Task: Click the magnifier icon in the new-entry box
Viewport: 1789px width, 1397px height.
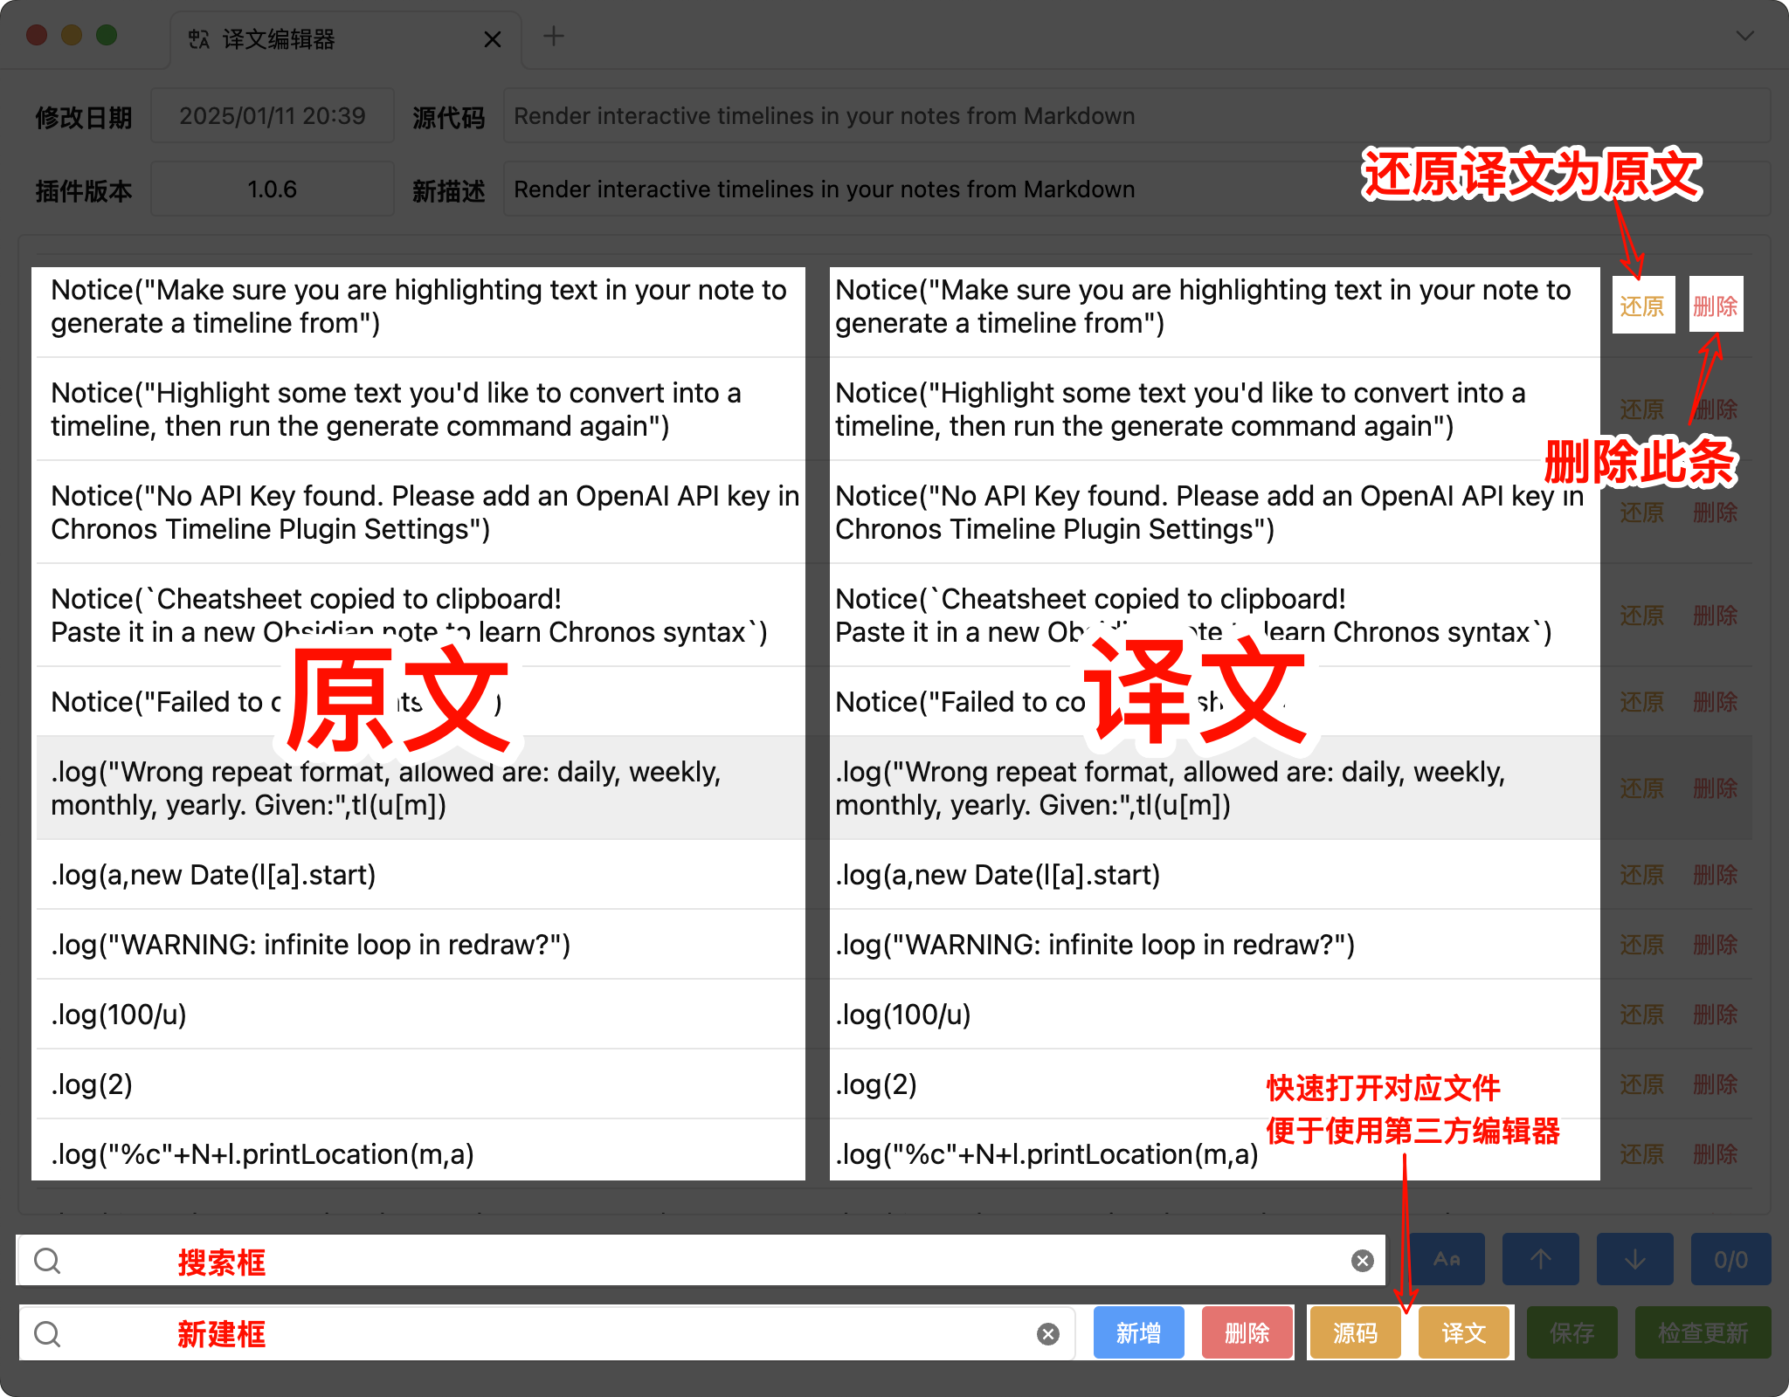Action: coord(47,1334)
